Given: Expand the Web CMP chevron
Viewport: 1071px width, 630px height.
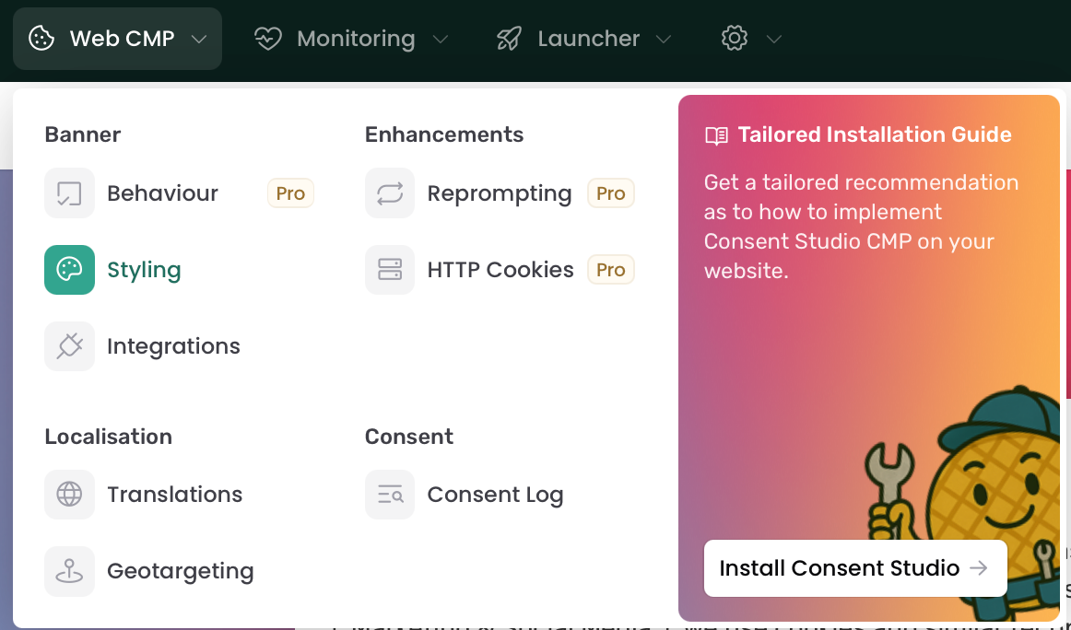Looking at the screenshot, I should coord(199,40).
